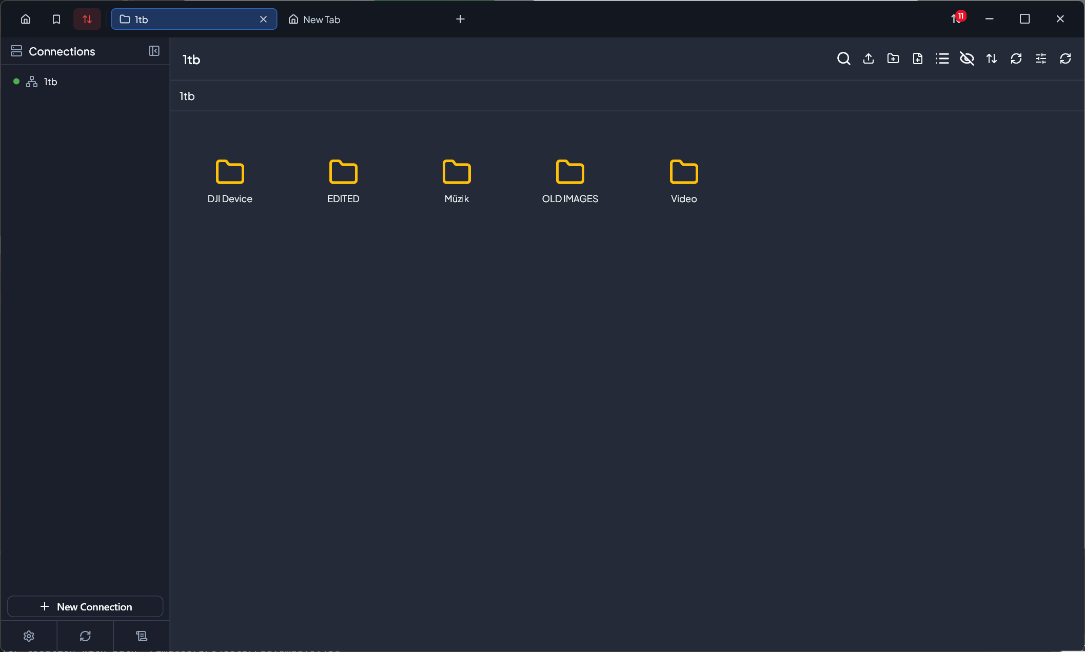The width and height of the screenshot is (1085, 652).
Task: Click the Upload icon in the toolbar
Action: [x=868, y=58]
